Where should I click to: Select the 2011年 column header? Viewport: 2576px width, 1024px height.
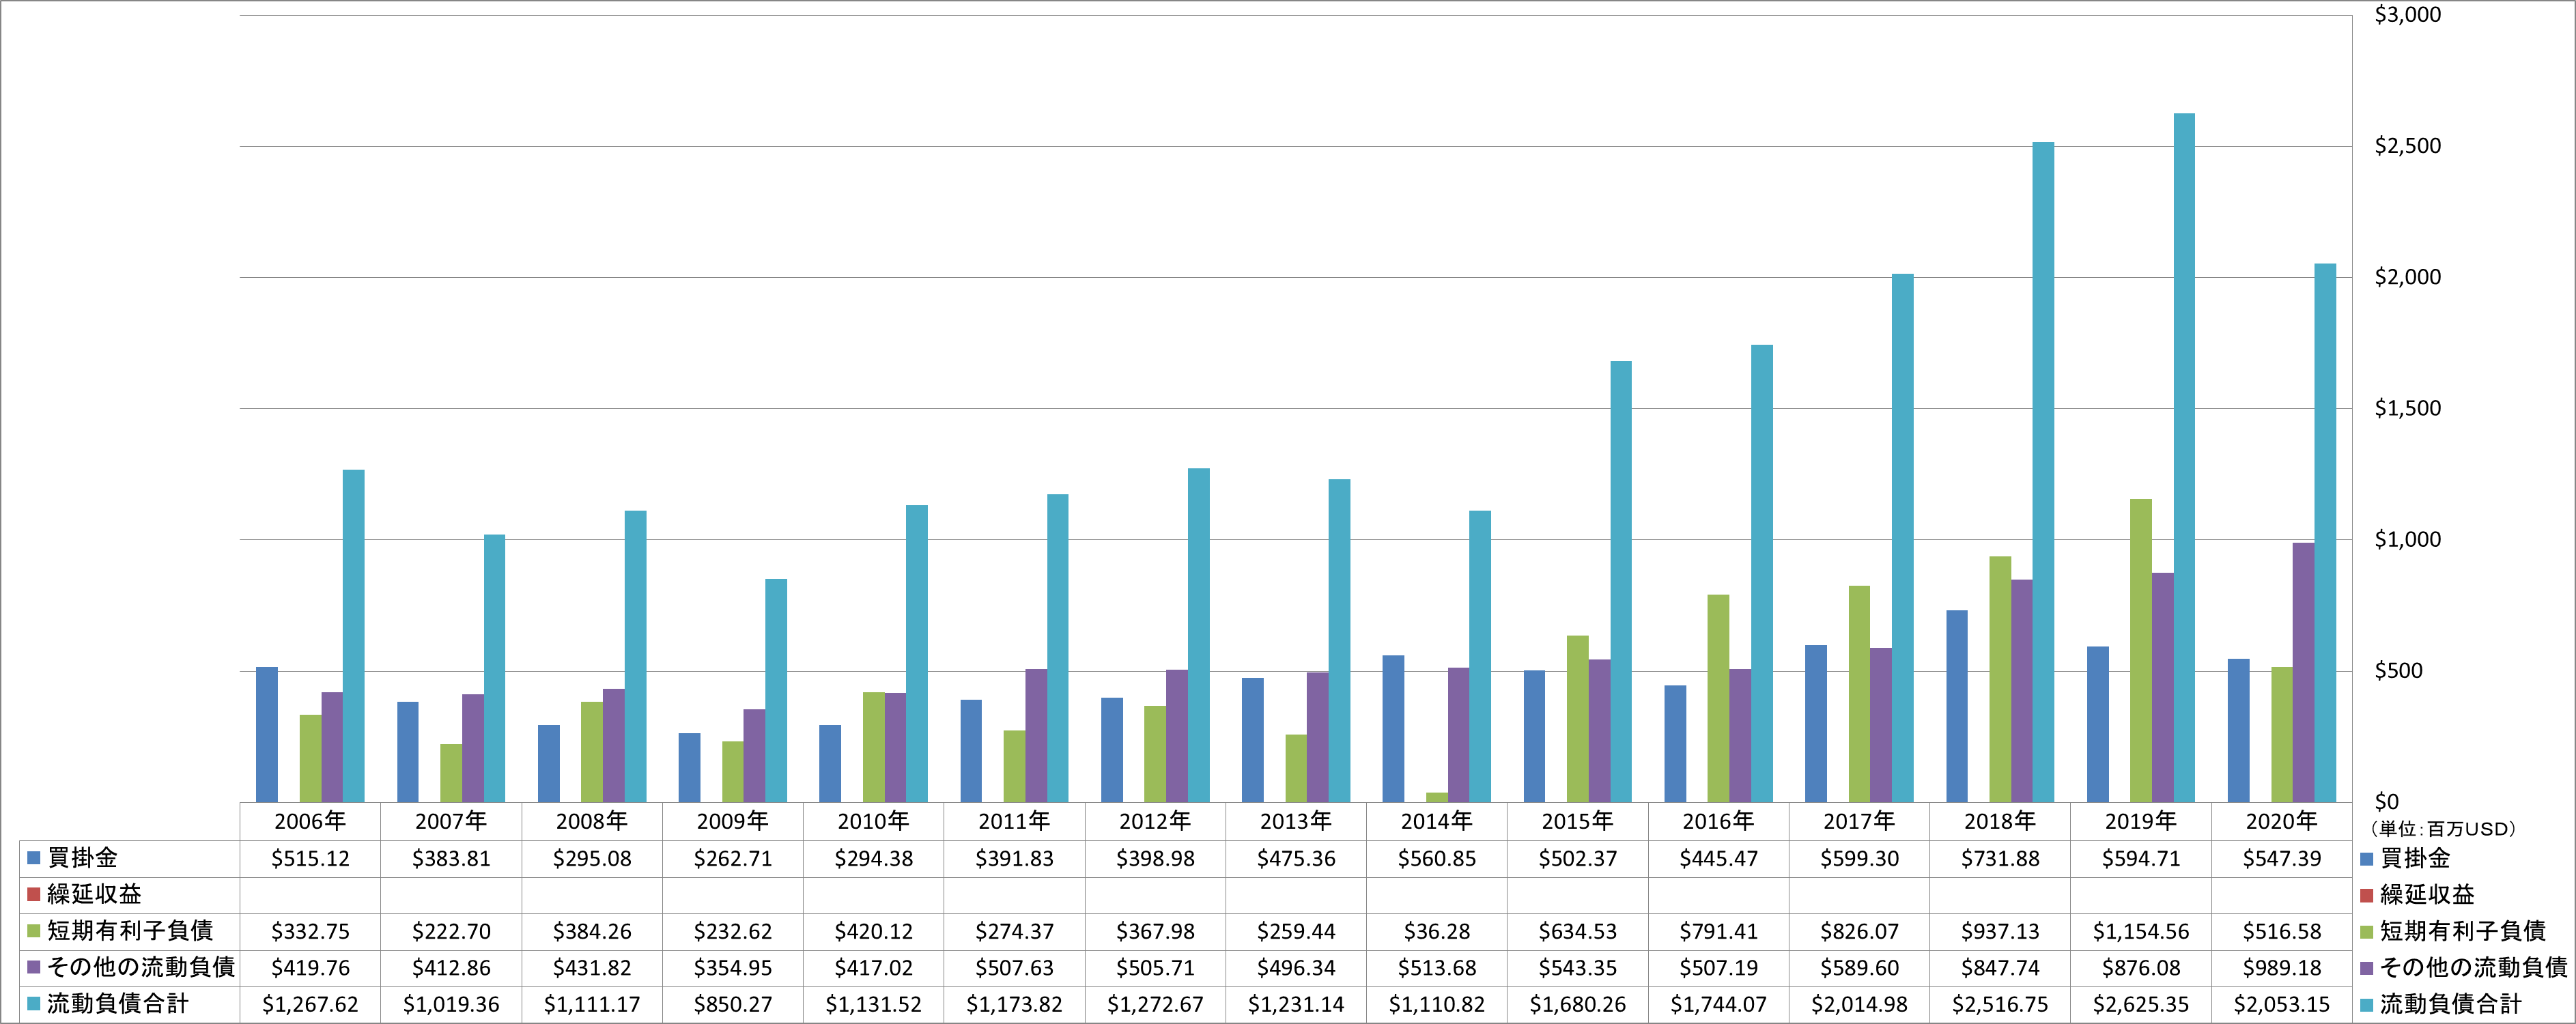(1014, 821)
